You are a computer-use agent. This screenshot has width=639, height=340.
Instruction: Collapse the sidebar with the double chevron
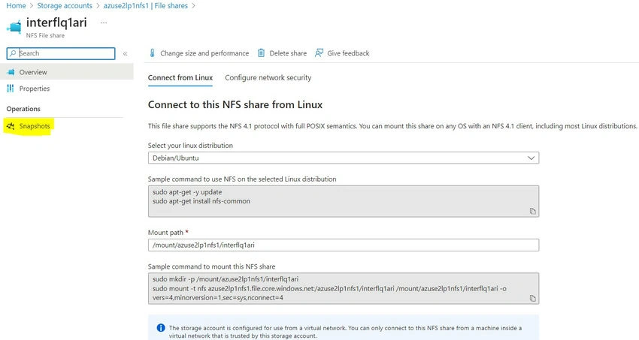pyautogui.click(x=125, y=53)
